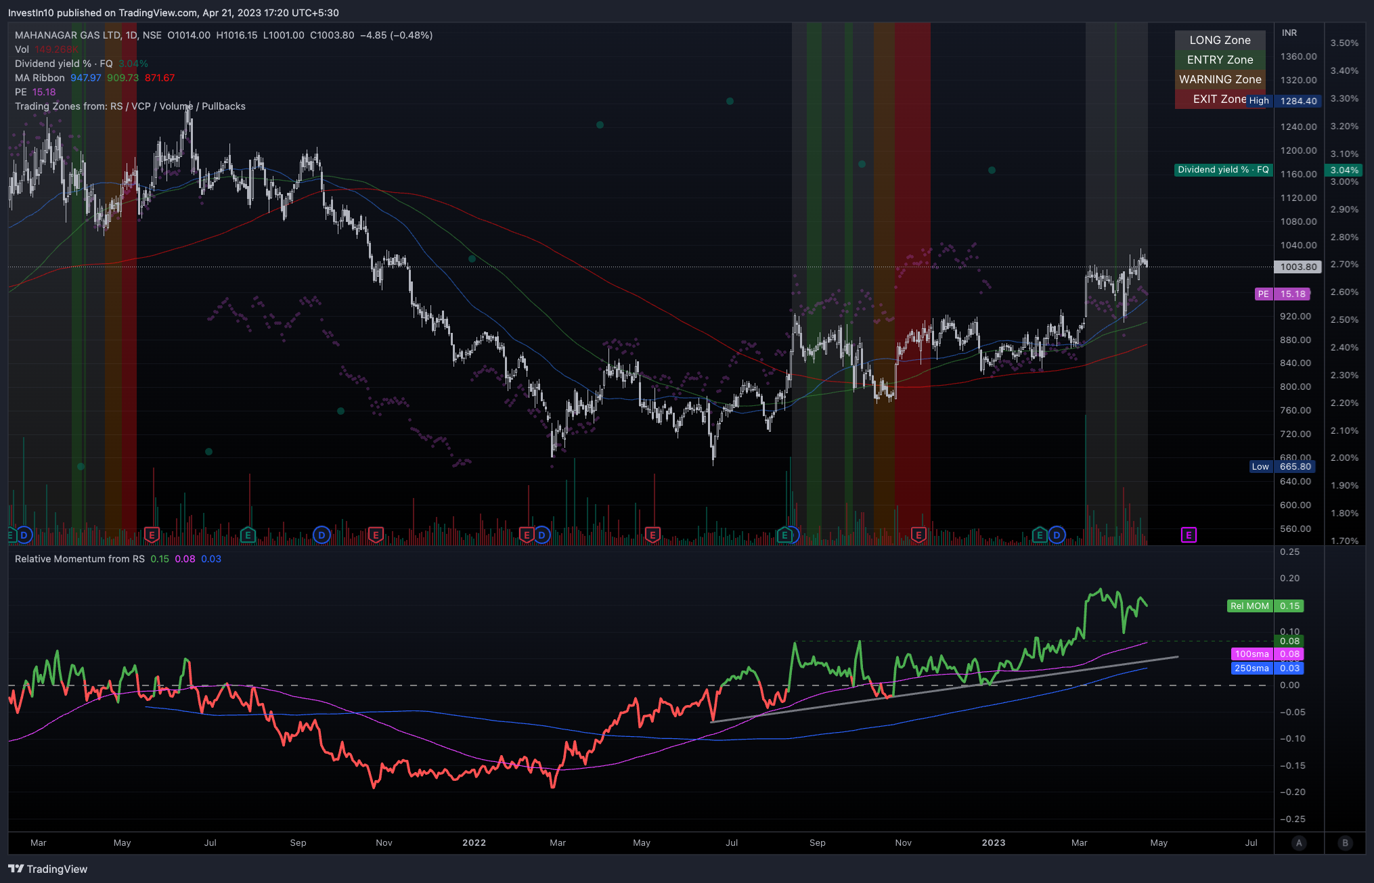Click the ENTRY Zone legend label
Image resolution: width=1374 pixels, height=883 pixels.
coord(1220,60)
